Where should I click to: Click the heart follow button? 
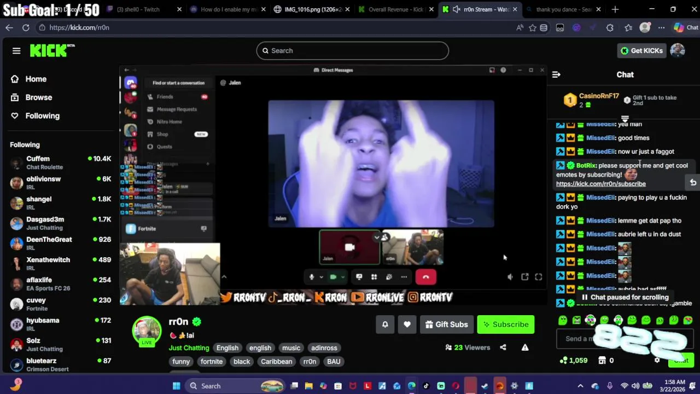point(407,325)
